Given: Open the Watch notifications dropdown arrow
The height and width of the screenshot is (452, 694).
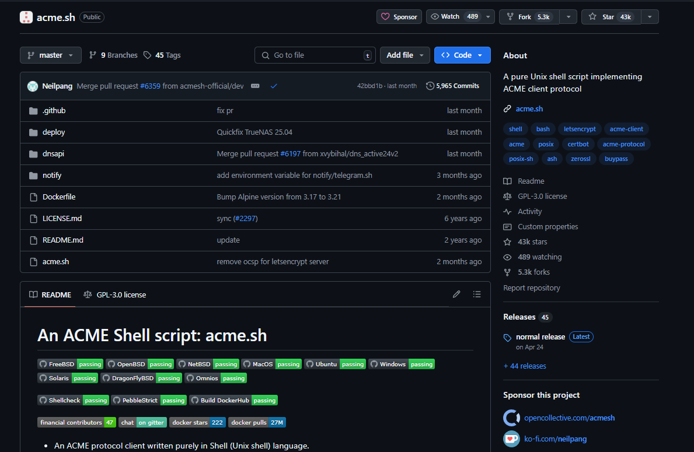Looking at the screenshot, I should click(x=488, y=17).
